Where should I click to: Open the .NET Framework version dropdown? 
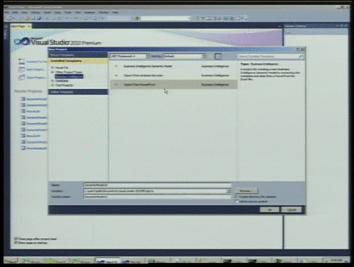click(130, 56)
